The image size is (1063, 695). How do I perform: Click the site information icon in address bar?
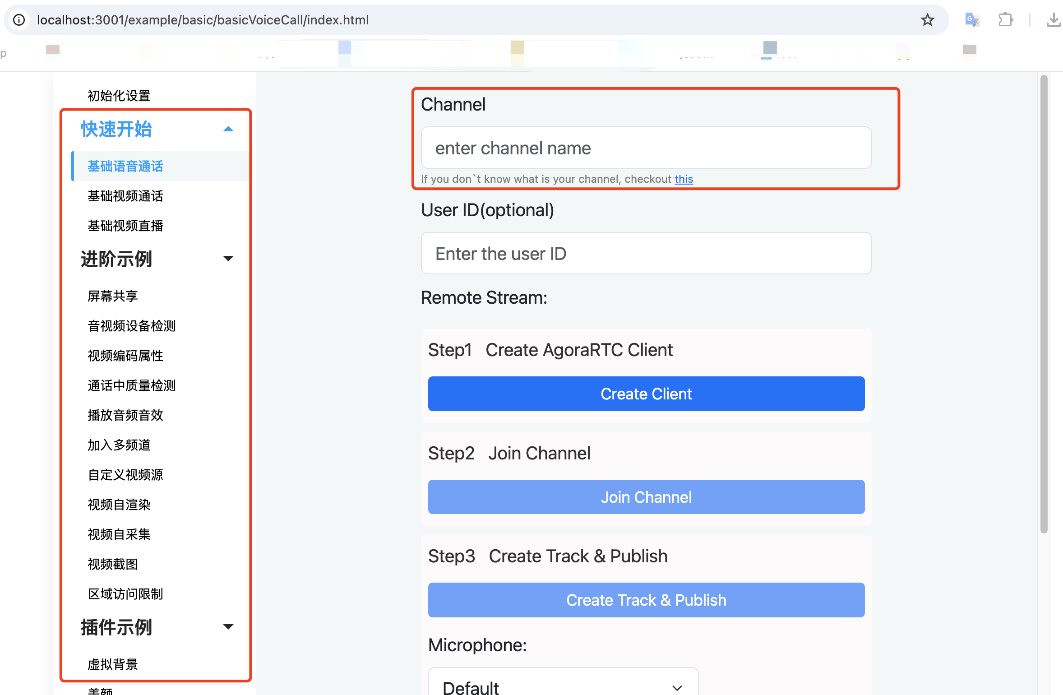tap(19, 20)
